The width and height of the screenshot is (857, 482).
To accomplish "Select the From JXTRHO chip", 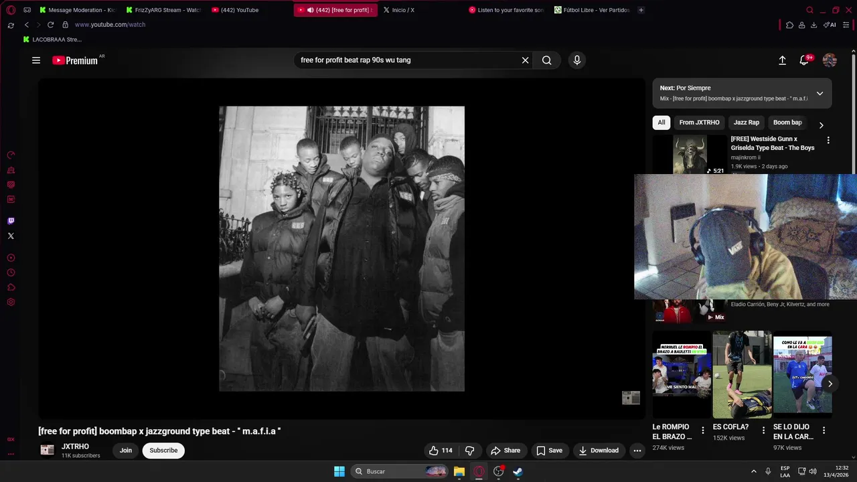I will coord(699,123).
